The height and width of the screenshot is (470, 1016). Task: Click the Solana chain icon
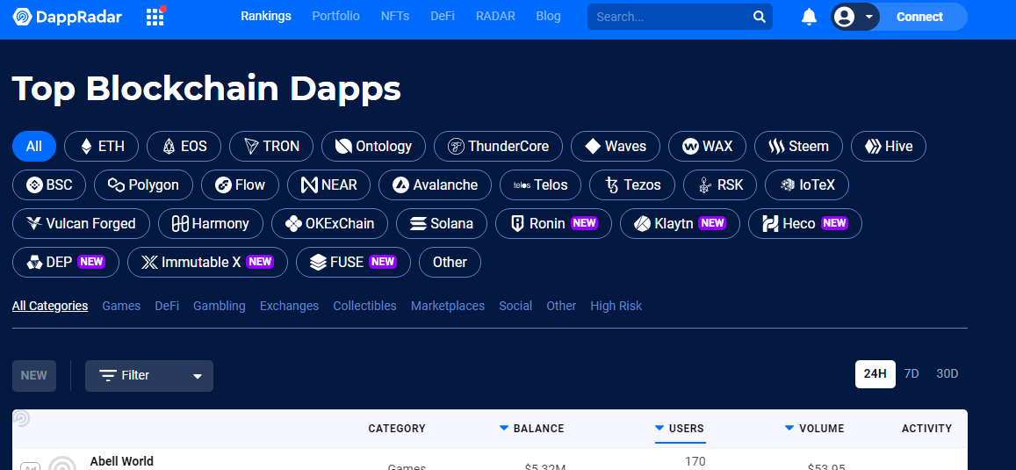pyautogui.click(x=419, y=224)
